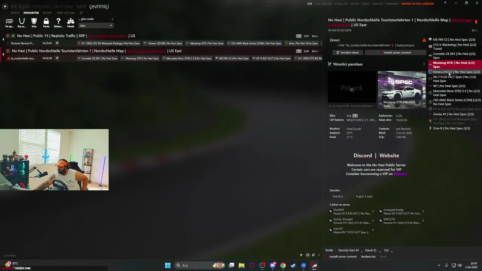Open the menu dots for driver SIN737X
This screenshot has width=482, height=271.
coord(423,221)
